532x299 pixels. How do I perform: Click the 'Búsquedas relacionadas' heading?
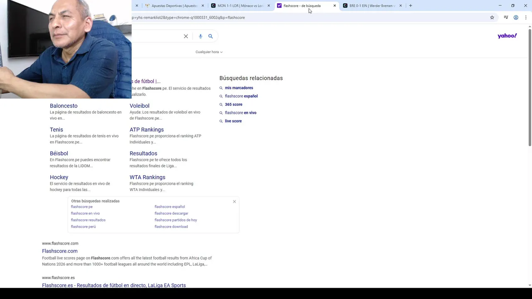(x=251, y=78)
